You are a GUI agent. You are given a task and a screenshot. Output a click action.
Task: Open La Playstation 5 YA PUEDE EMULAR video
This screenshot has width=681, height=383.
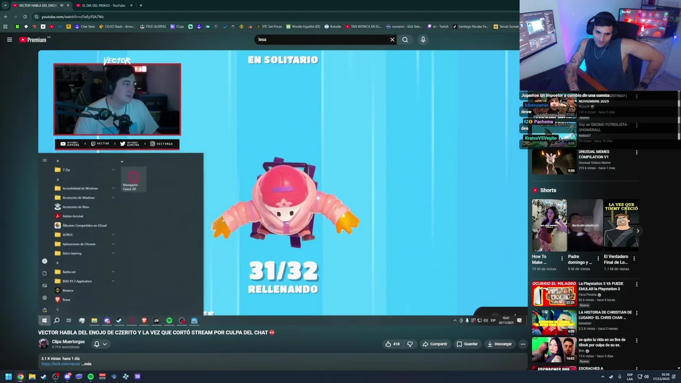pyautogui.click(x=554, y=294)
